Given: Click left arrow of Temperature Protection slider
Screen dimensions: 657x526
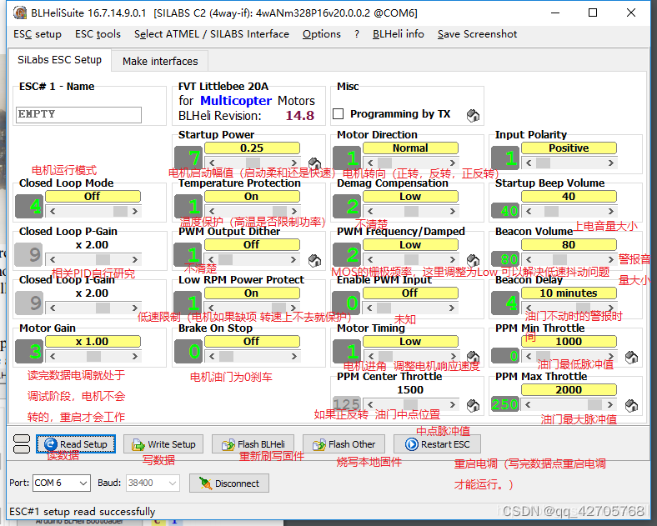Looking at the screenshot, I should tap(212, 211).
